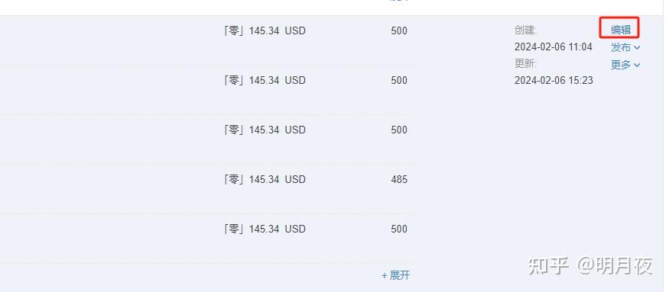Image resolution: width=669 pixels, height=292 pixels.
Task: Click the update time 2024-02-06 15:23
Action: pos(554,81)
